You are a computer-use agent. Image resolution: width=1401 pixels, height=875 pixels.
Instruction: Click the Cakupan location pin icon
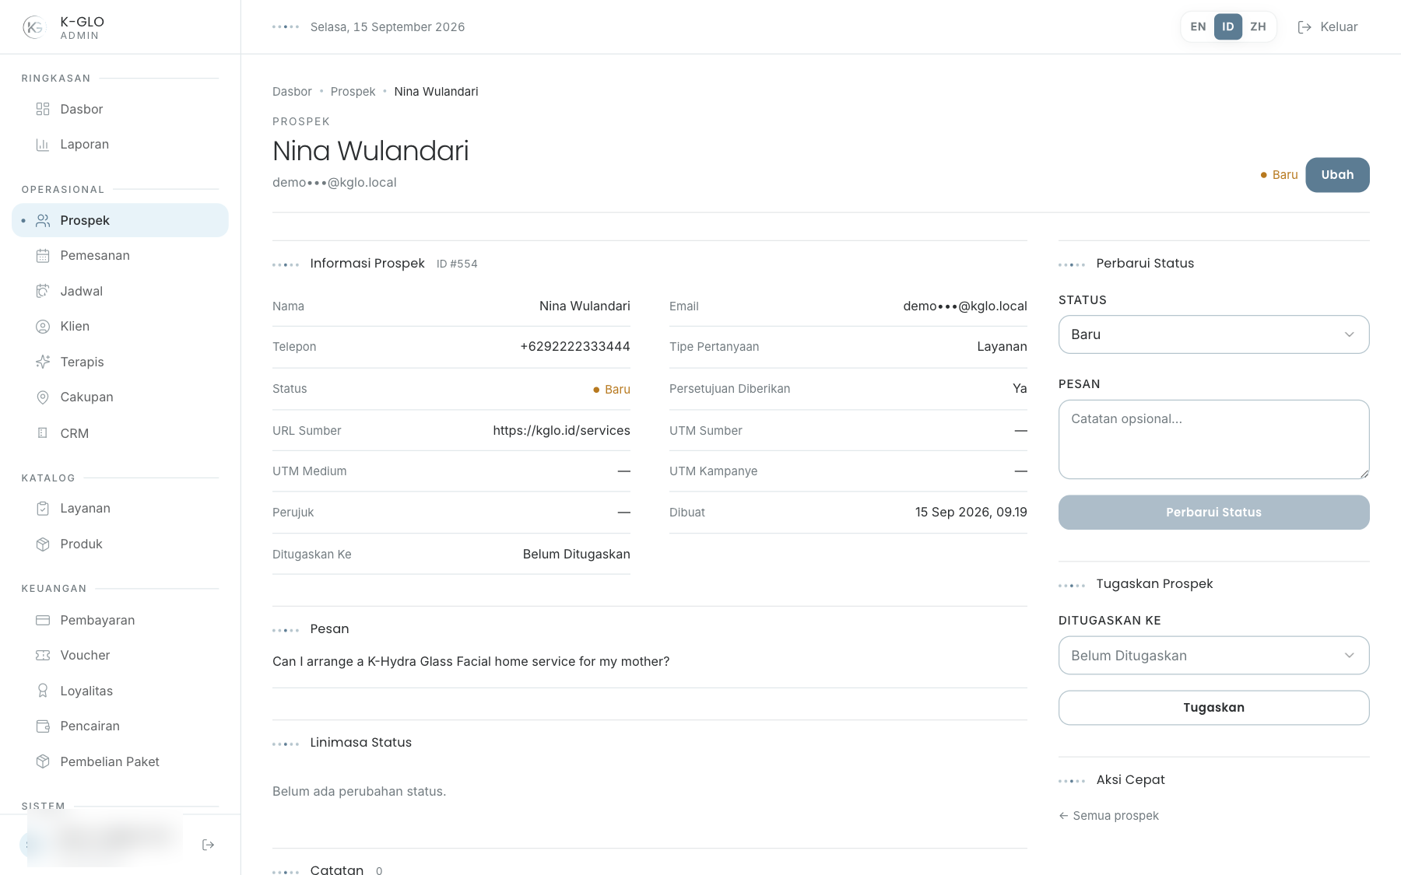pyautogui.click(x=43, y=397)
